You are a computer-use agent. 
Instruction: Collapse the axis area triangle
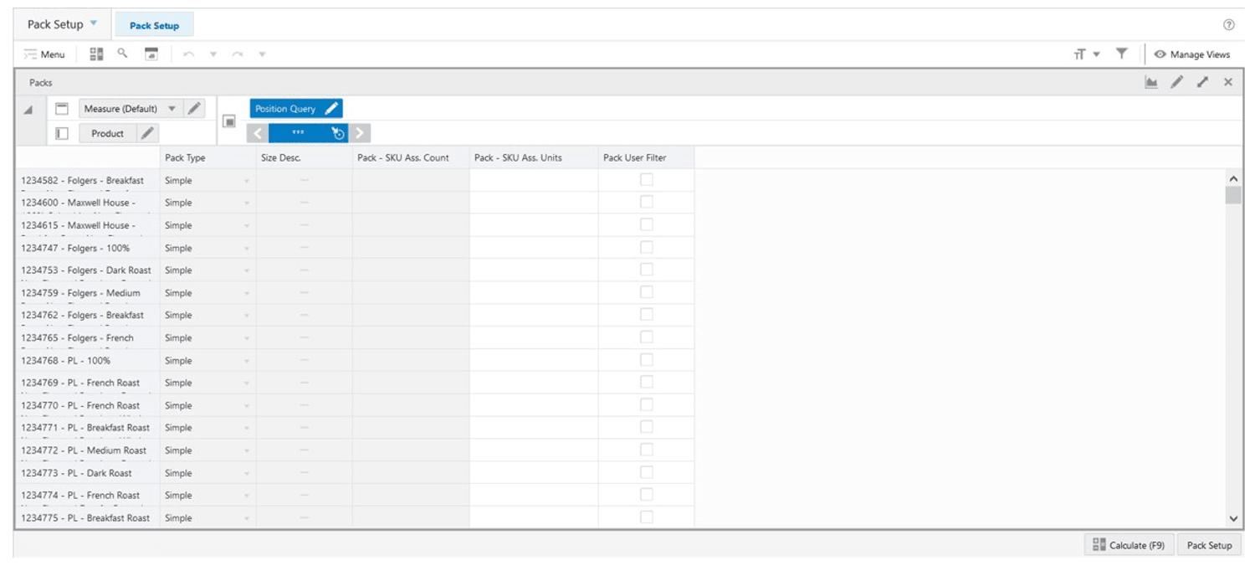tap(28, 111)
